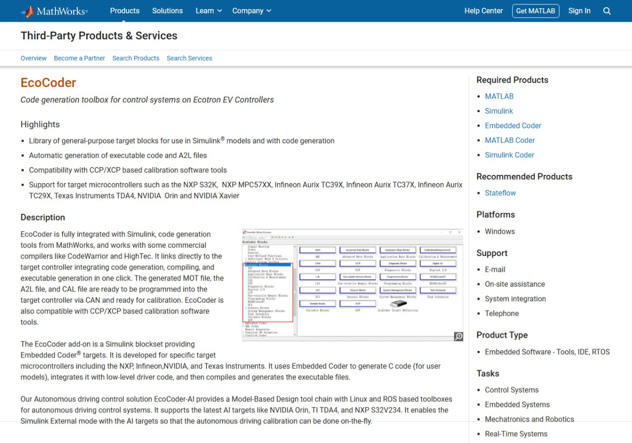
Task: Open the search magnifier icon
Action: (x=607, y=11)
